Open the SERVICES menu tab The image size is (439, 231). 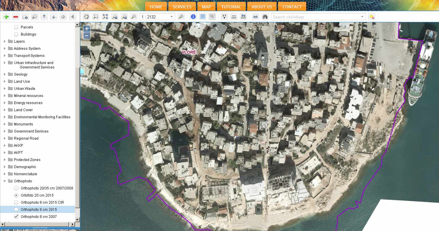182,7
